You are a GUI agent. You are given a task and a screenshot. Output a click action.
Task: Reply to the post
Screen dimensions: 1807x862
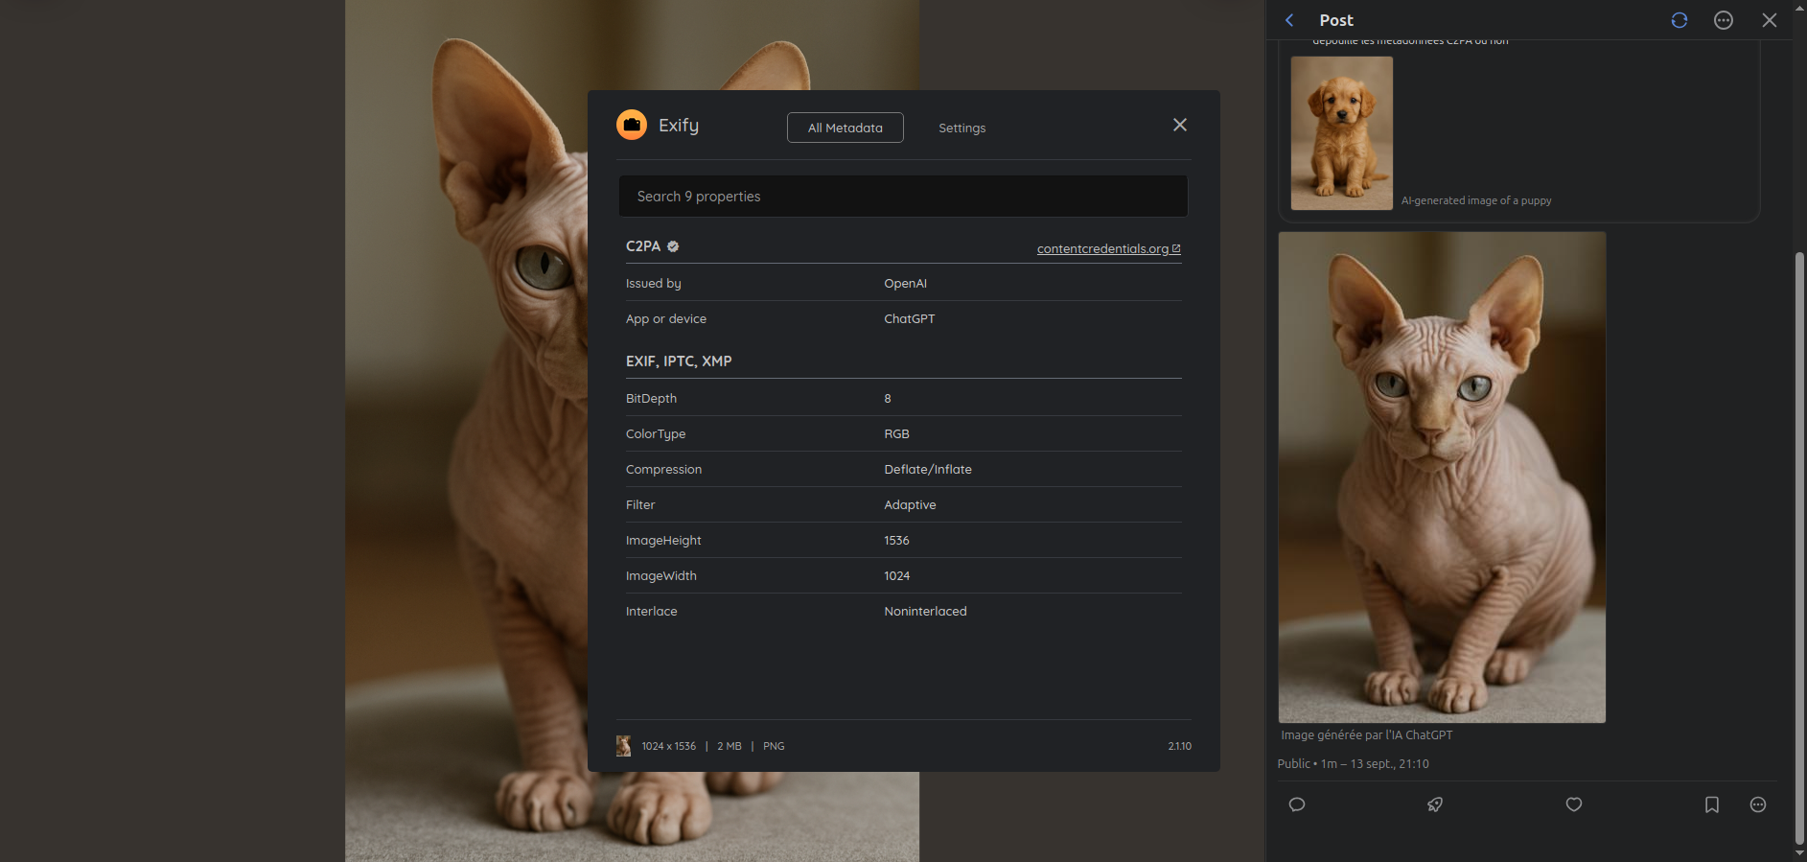(1297, 804)
